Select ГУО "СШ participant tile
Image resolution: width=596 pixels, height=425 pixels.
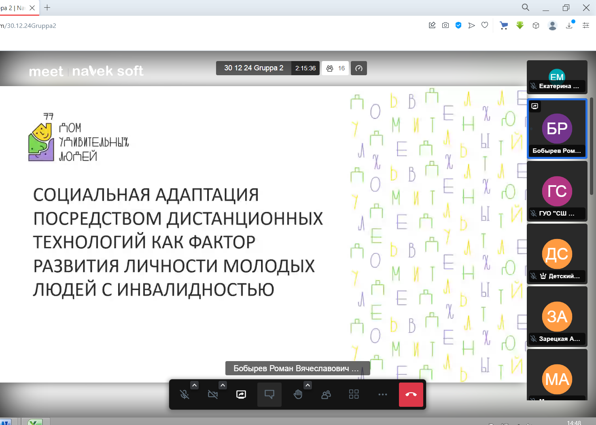557,191
